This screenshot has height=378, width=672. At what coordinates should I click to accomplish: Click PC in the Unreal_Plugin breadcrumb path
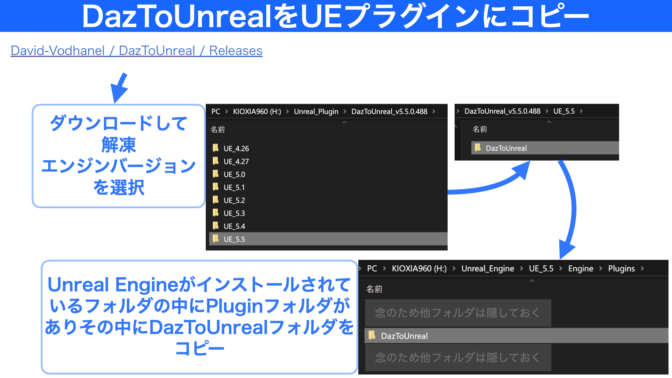(216, 111)
